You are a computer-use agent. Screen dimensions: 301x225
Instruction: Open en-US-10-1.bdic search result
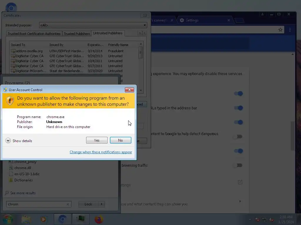click(27, 174)
